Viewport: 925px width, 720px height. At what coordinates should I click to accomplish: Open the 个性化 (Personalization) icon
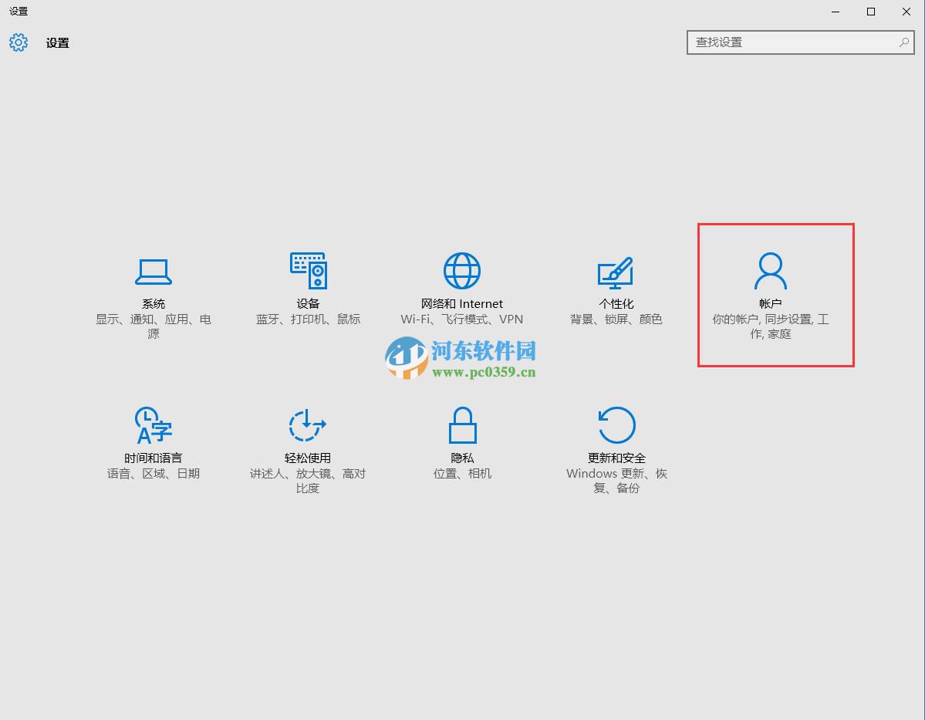coord(616,271)
